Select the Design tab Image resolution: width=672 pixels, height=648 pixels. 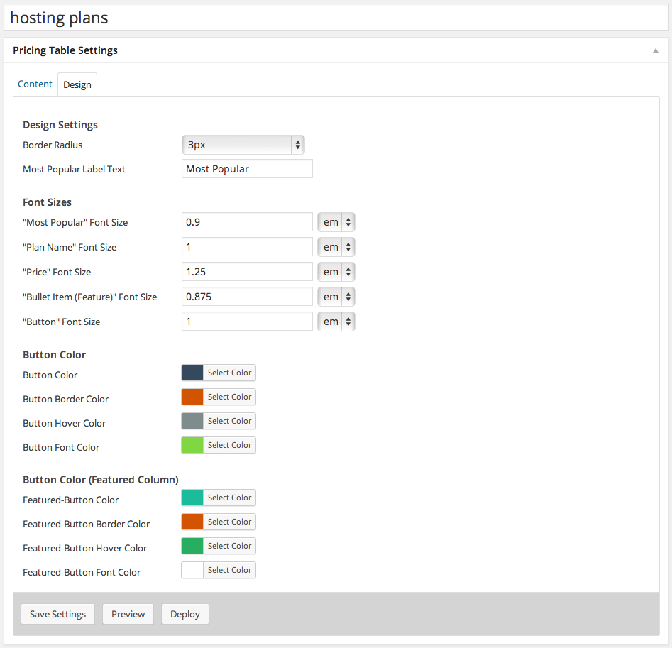click(x=77, y=84)
